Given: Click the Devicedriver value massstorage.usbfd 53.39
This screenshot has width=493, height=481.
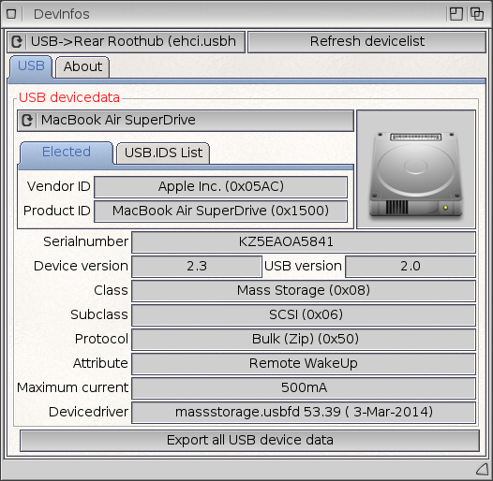Looking at the screenshot, I should (304, 413).
